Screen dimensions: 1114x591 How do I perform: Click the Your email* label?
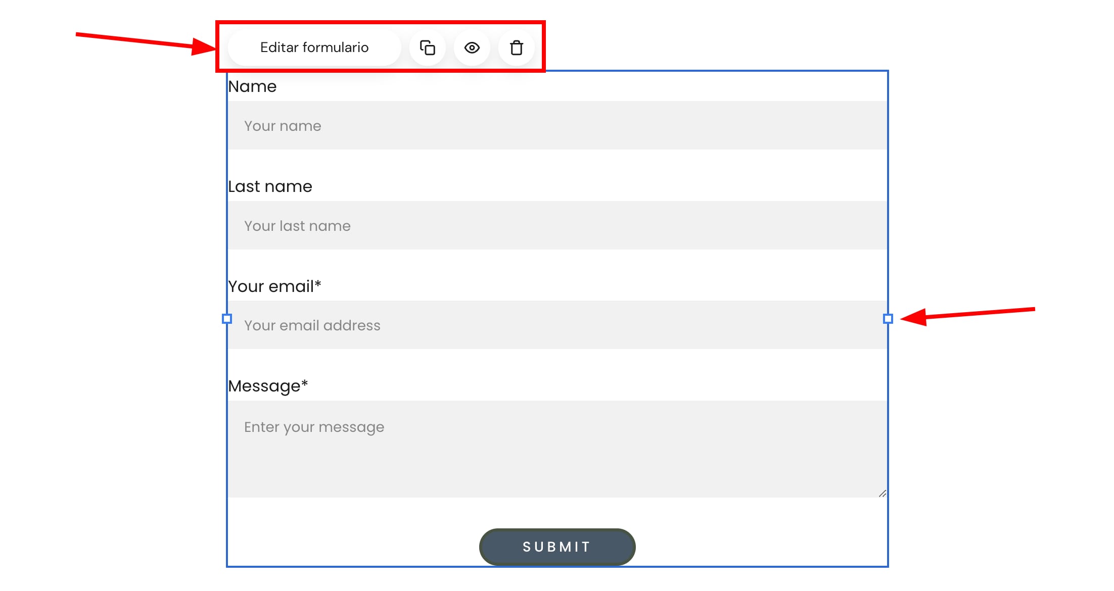(x=274, y=286)
